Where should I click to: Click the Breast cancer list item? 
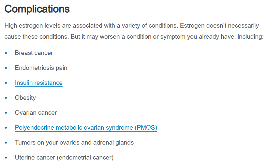tap(34, 53)
